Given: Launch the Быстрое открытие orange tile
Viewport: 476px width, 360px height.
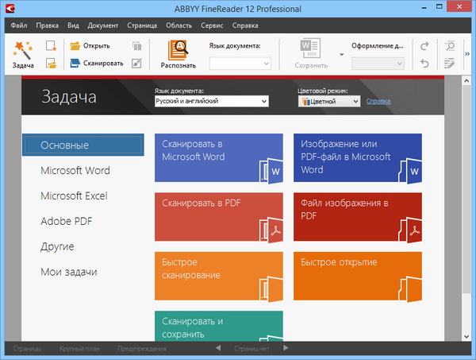Looking at the screenshot, I should click(358, 276).
